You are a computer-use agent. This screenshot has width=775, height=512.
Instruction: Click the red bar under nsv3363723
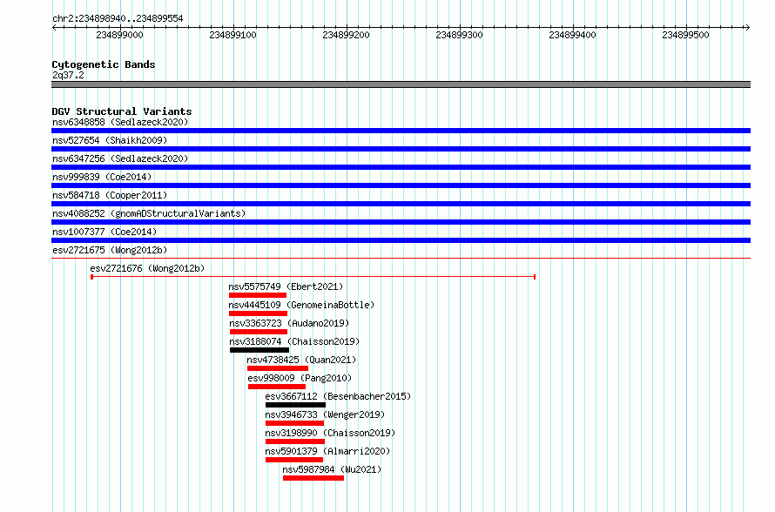click(259, 332)
